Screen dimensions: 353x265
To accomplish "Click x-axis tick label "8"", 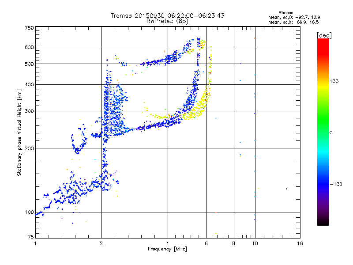I will 234,243.
